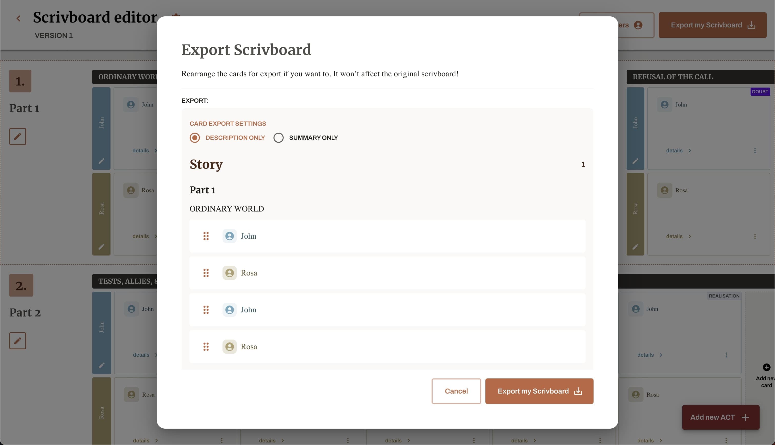Screen dimensions: 775x445
Task: Click the first Rosa avatar icon in export list
Action: pyautogui.click(x=229, y=273)
